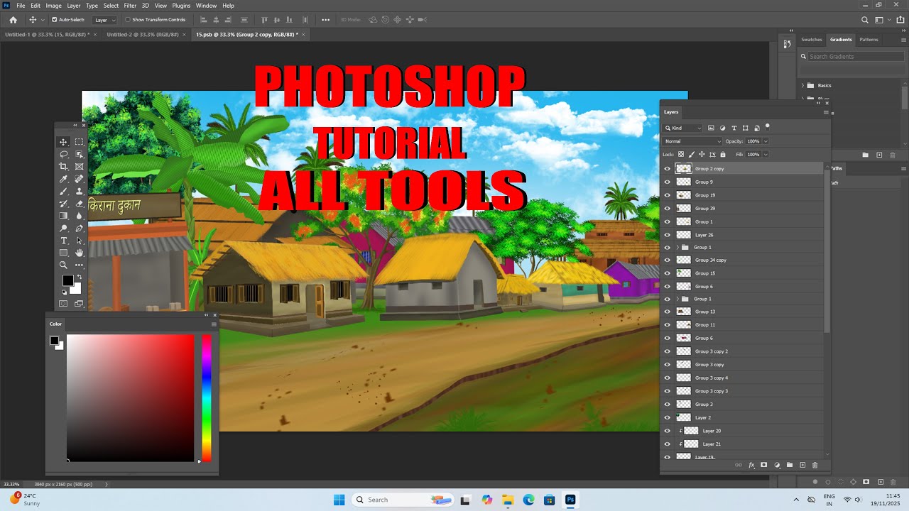Select the Dodge tool
The height and width of the screenshot is (511, 909).
(x=64, y=229)
